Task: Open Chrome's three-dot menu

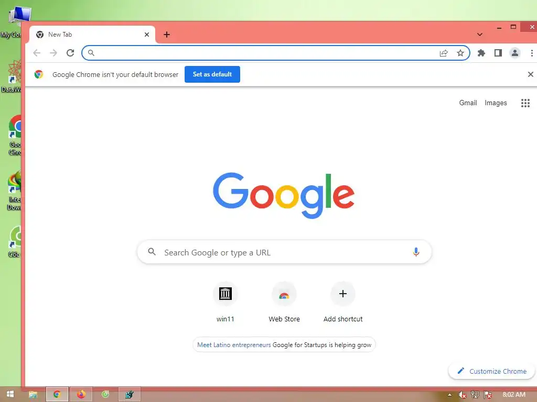Action: point(532,53)
